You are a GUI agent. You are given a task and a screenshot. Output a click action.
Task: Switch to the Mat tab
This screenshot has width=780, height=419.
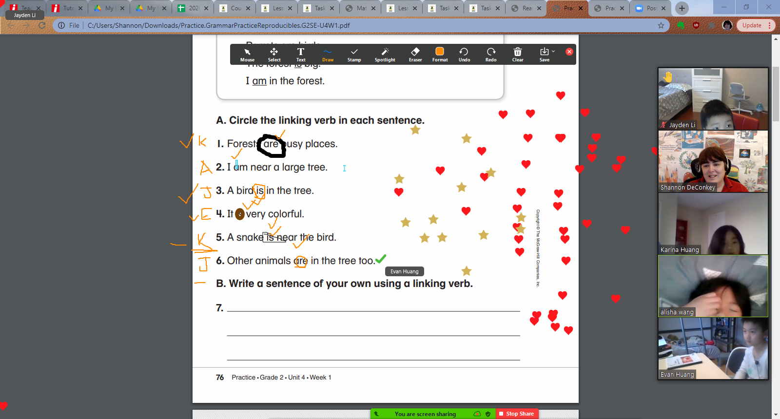[361, 8]
